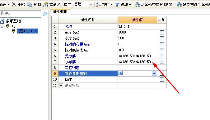
Task: Click the gear icon beside (底)TJ-1-1
Action: [13, 31]
